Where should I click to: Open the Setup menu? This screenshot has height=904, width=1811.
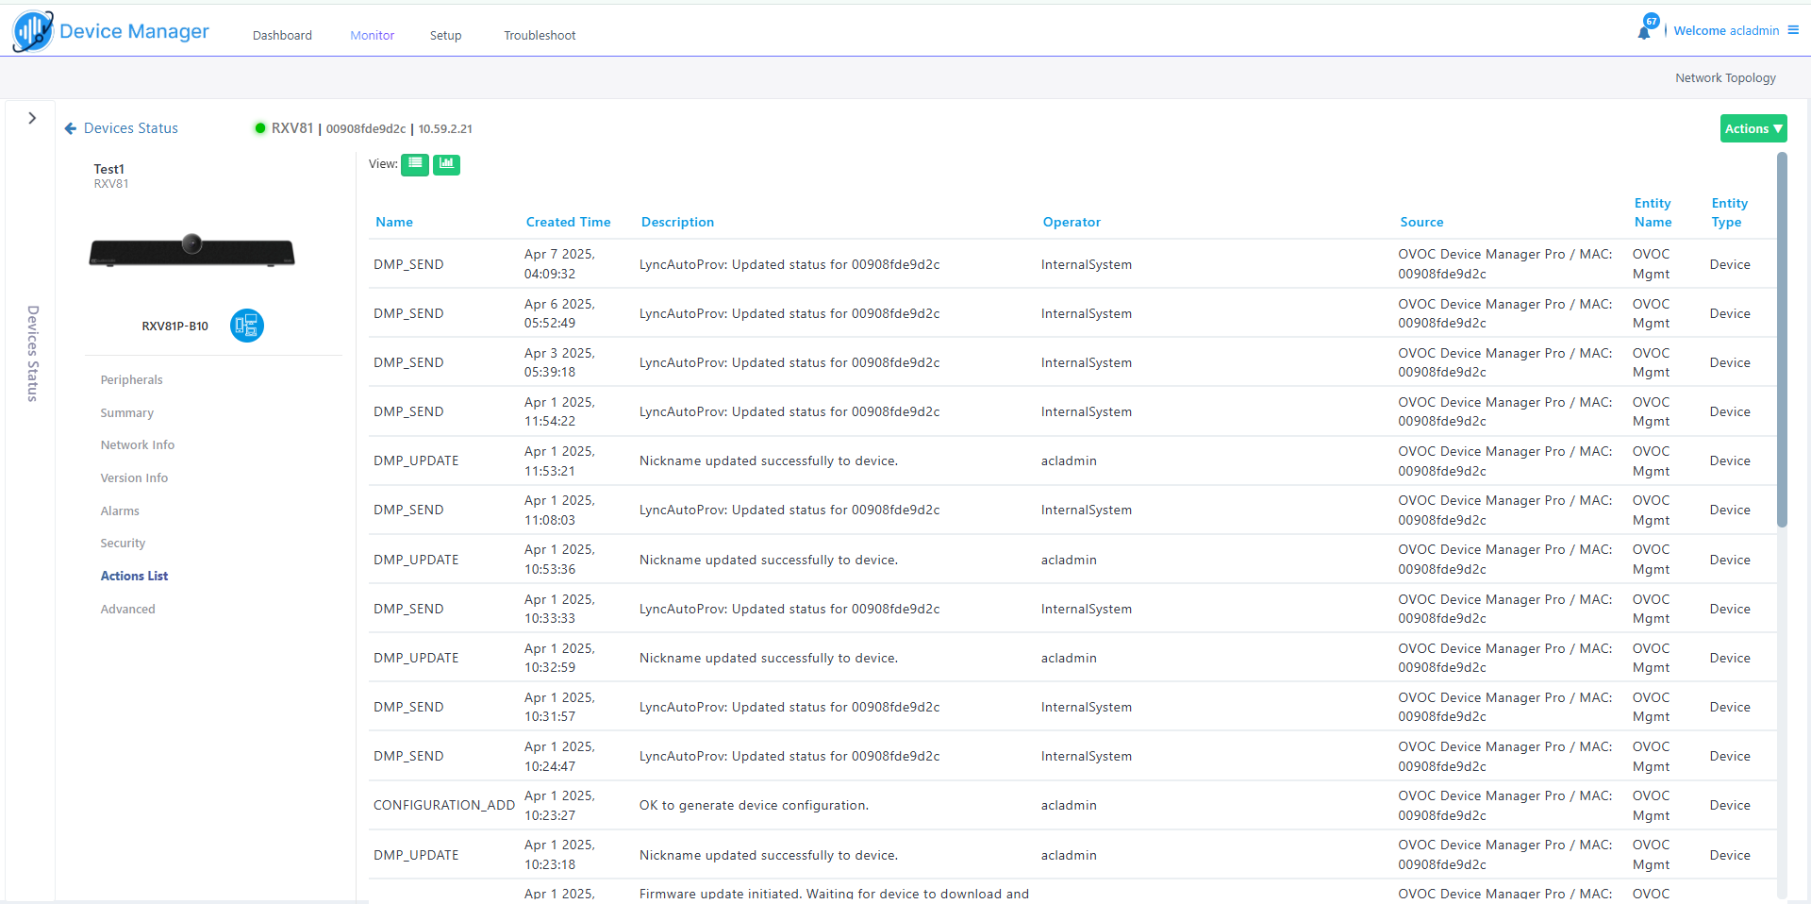[445, 35]
